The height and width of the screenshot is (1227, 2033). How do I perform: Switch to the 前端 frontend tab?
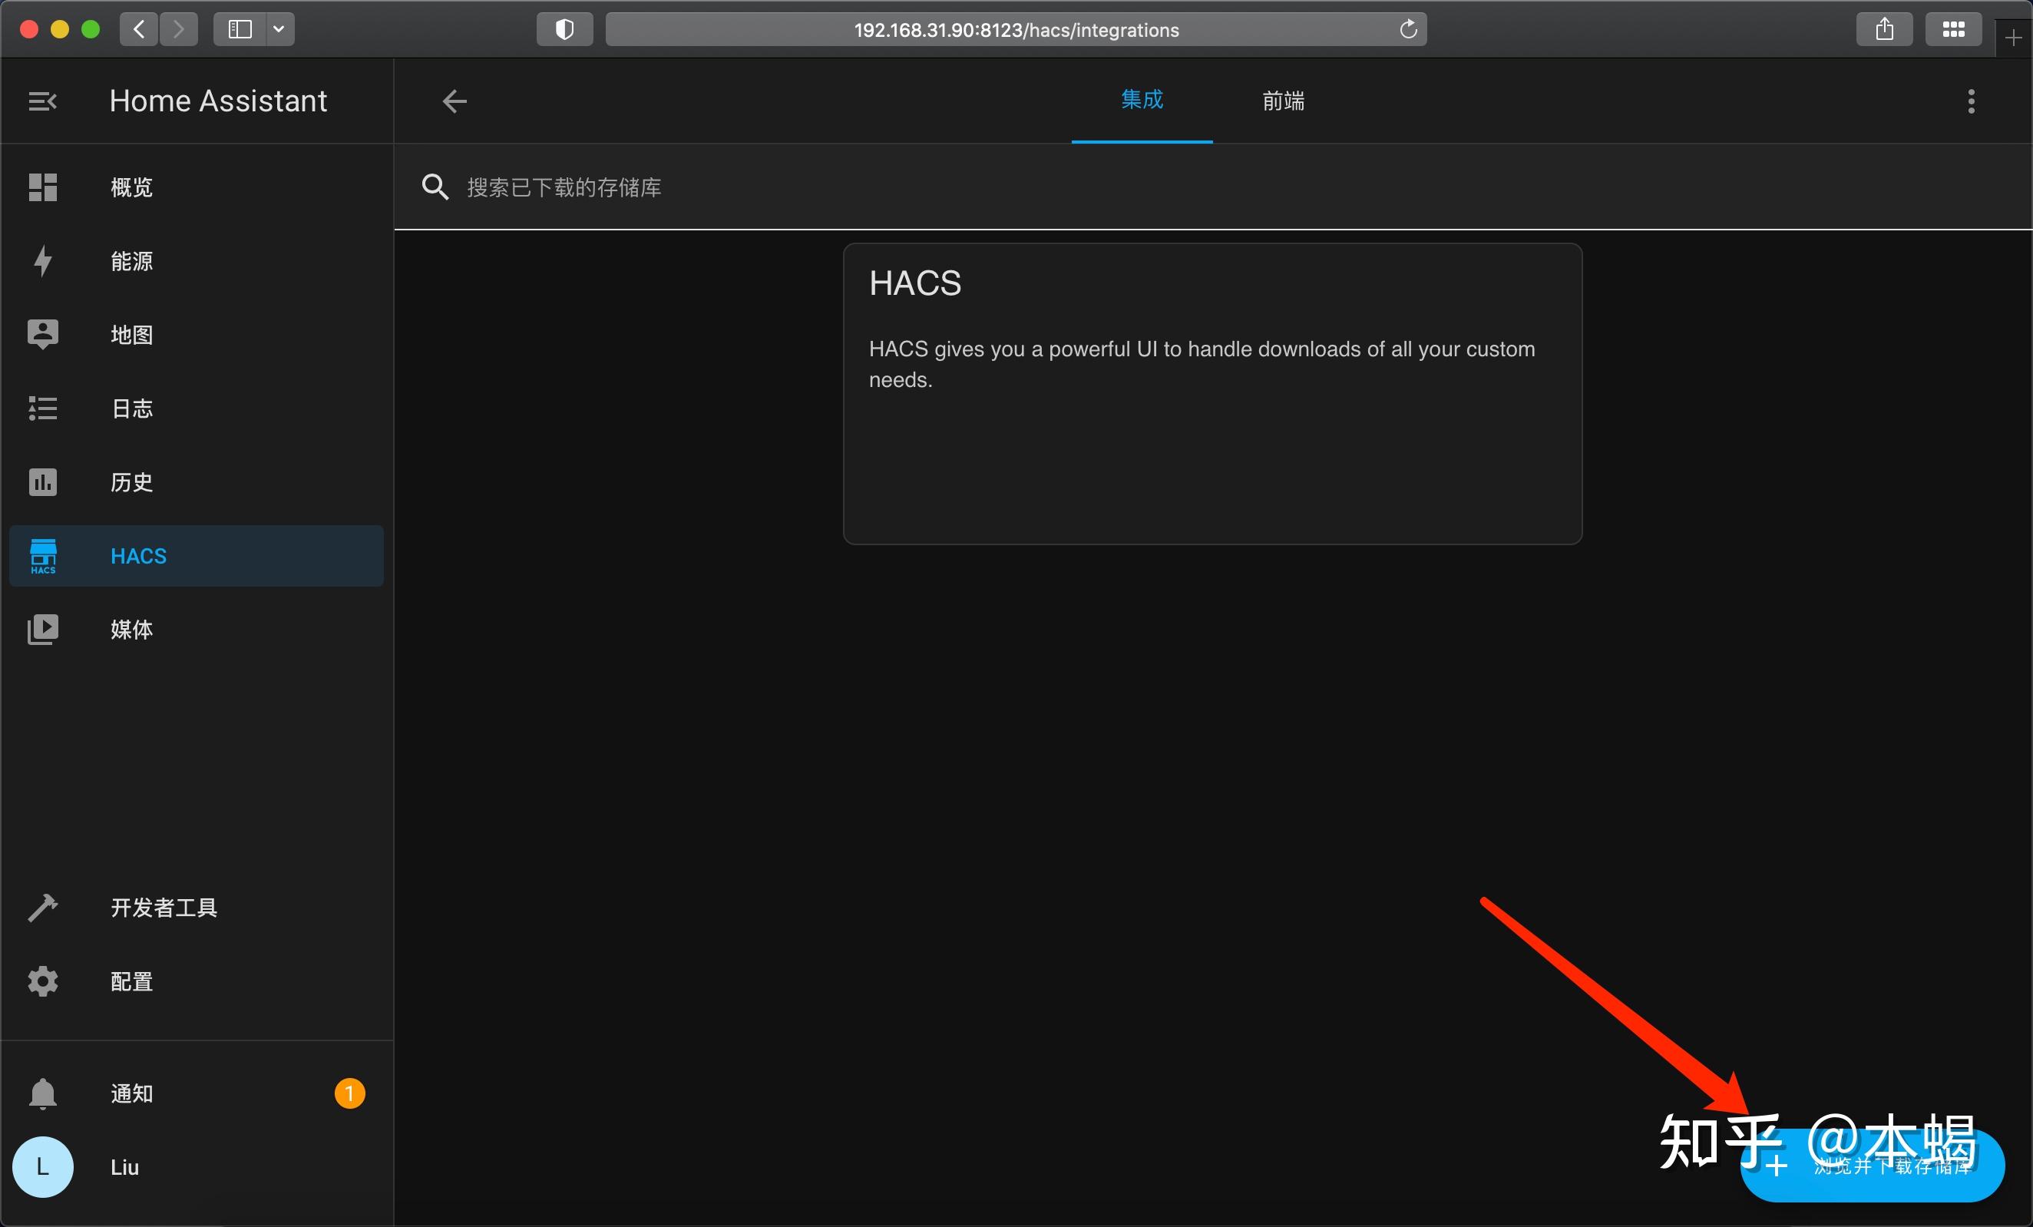(x=1283, y=101)
